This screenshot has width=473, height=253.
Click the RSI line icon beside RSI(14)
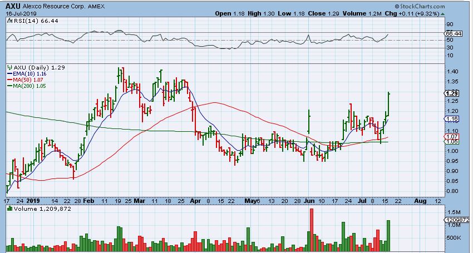pos(9,21)
